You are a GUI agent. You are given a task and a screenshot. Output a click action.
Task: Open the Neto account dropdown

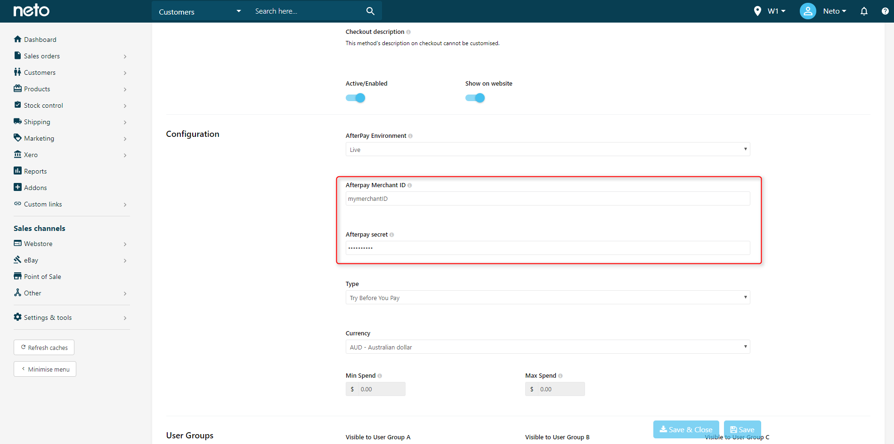coord(834,11)
